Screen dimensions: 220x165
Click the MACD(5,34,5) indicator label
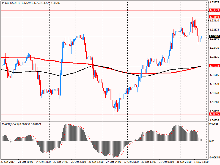pos(10,124)
